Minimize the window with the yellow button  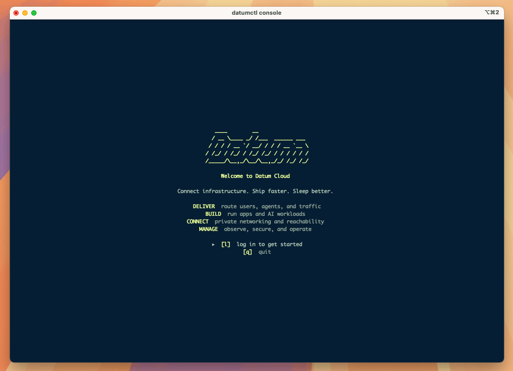[25, 13]
